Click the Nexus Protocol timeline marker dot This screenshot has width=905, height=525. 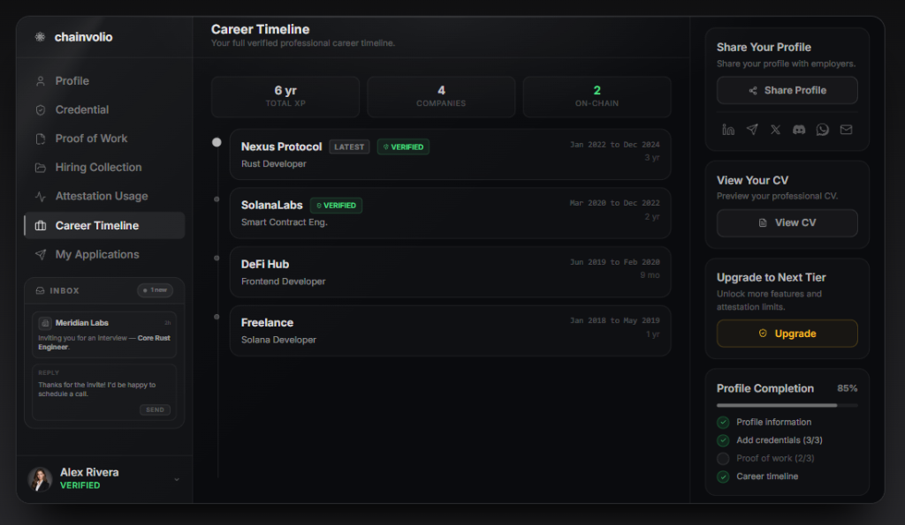click(x=217, y=142)
